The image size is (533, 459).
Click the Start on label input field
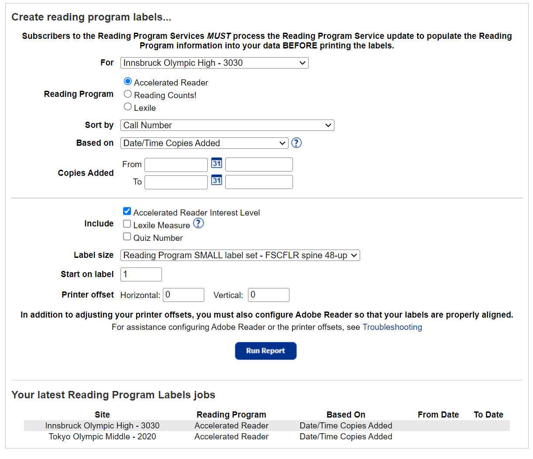141,274
